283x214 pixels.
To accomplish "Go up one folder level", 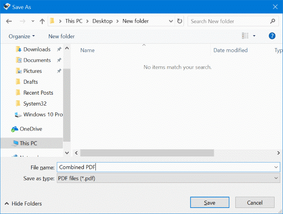I will click(x=42, y=21).
